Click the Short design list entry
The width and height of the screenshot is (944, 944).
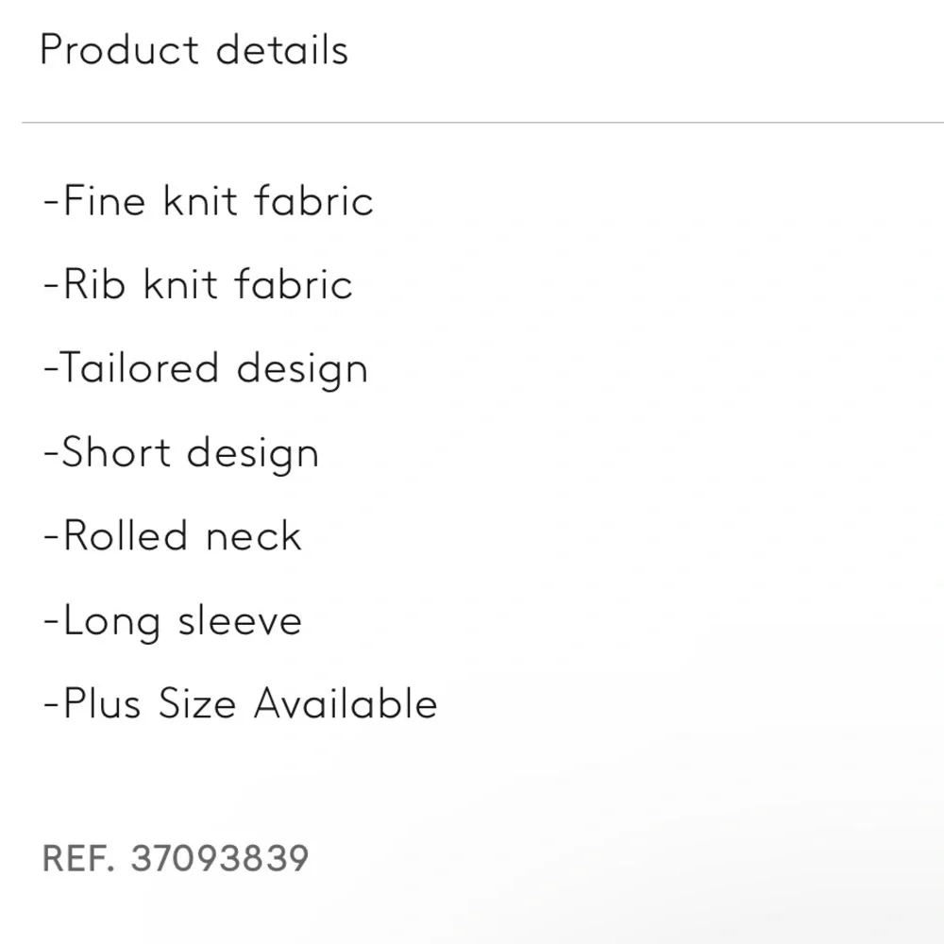click(181, 453)
